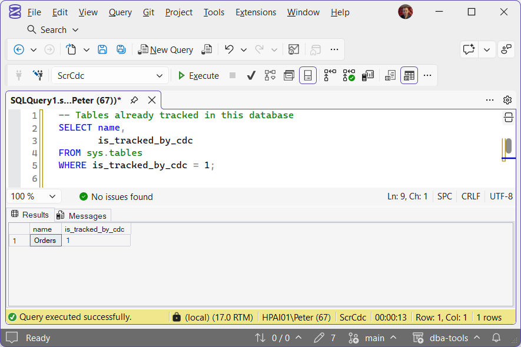Click the pencil icon showing 7 changes
The image size is (521, 347).
coord(318,338)
